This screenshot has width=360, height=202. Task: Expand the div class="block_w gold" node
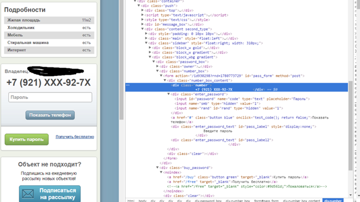click(x=150, y=48)
